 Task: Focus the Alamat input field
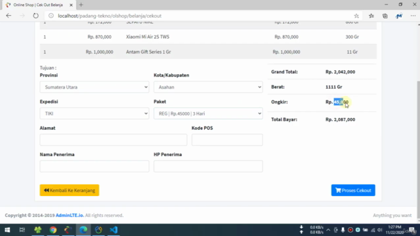(x=114, y=140)
